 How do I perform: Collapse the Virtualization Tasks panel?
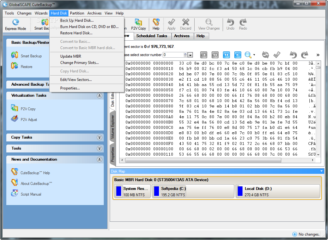pos(99,95)
